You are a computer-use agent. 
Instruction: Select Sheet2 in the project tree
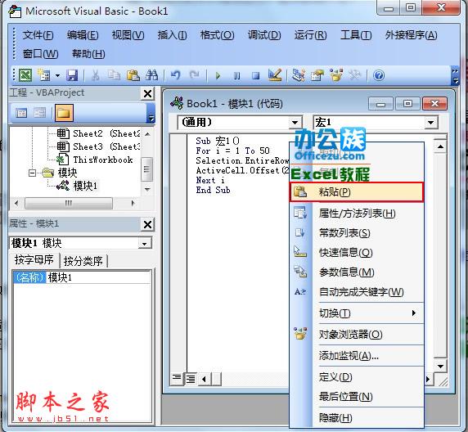98,133
